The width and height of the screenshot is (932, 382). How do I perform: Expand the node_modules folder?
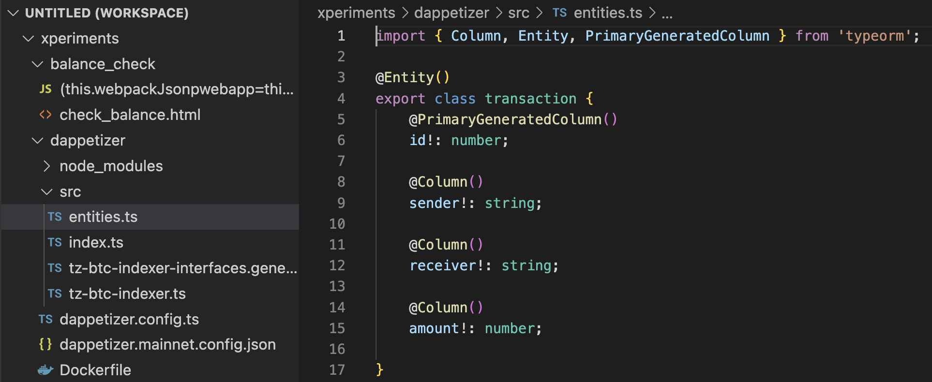(46, 166)
